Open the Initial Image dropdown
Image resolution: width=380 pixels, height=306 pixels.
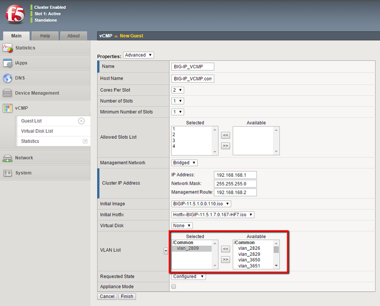[x=201, y=204]
